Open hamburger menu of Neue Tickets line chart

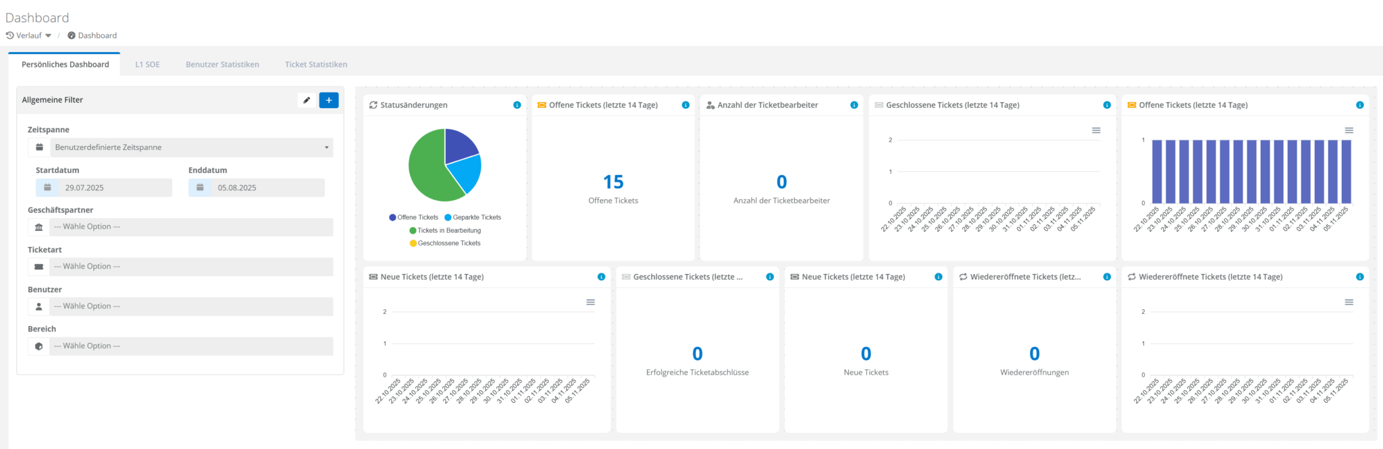(x=591, y=302)
